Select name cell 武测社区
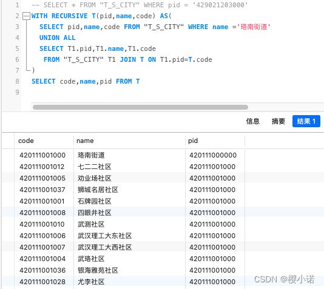This screenshot has height=289, width=324. pyautogui.click(x=91, y=224)
